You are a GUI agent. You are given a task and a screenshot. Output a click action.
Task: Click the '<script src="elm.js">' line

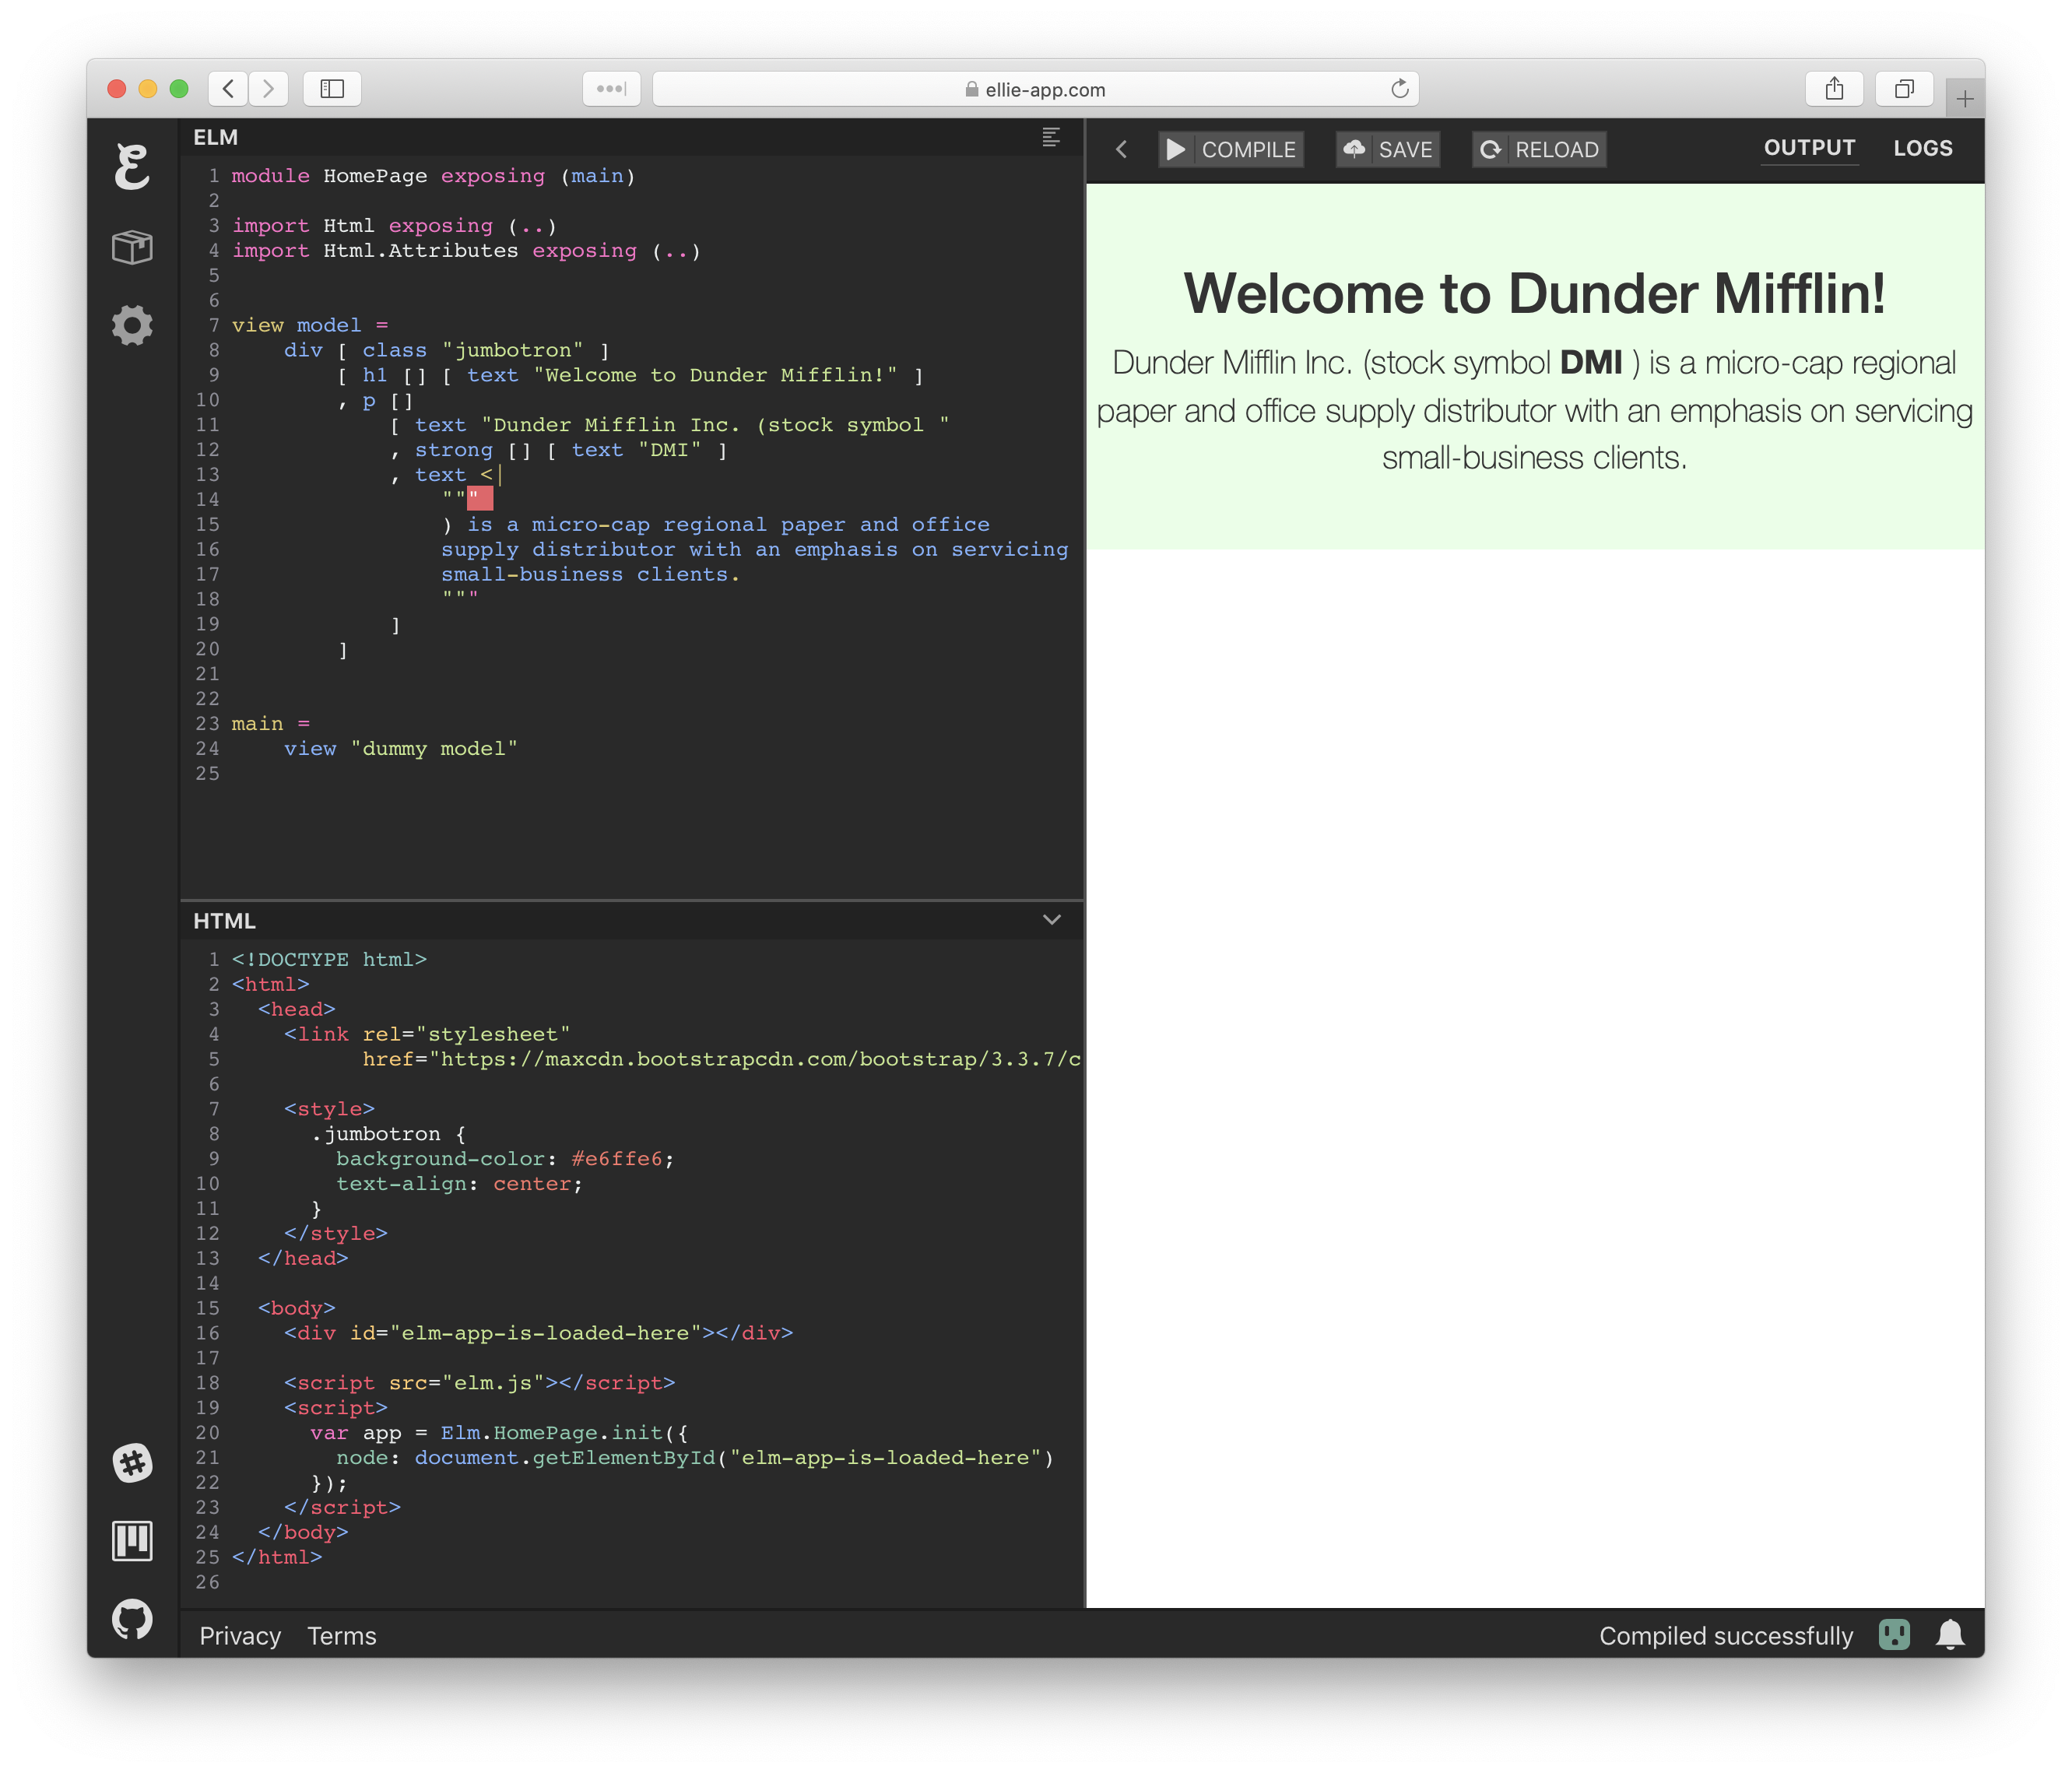tap(479, 1383)
